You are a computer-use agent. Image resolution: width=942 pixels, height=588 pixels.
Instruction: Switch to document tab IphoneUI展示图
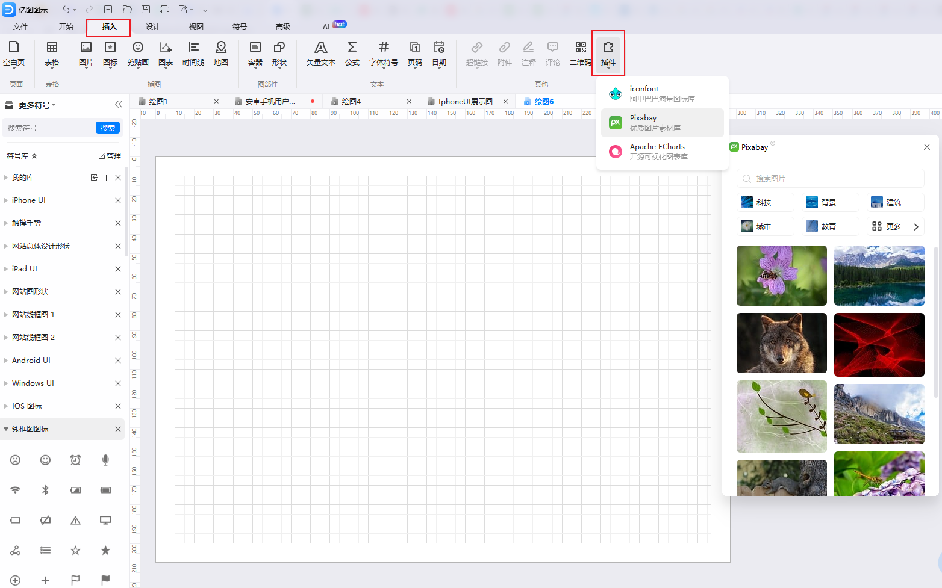pos(466,101)
